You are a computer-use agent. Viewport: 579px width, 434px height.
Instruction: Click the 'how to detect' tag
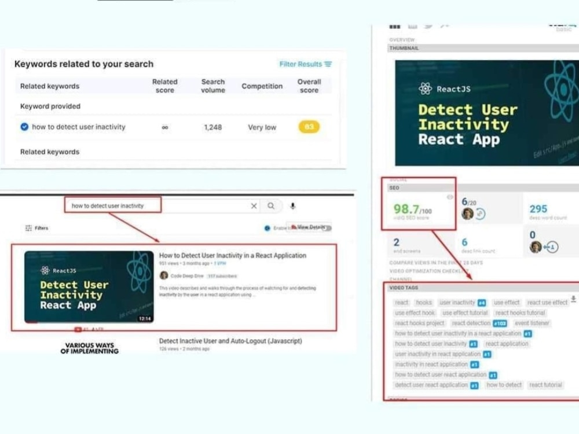[504, 385]
